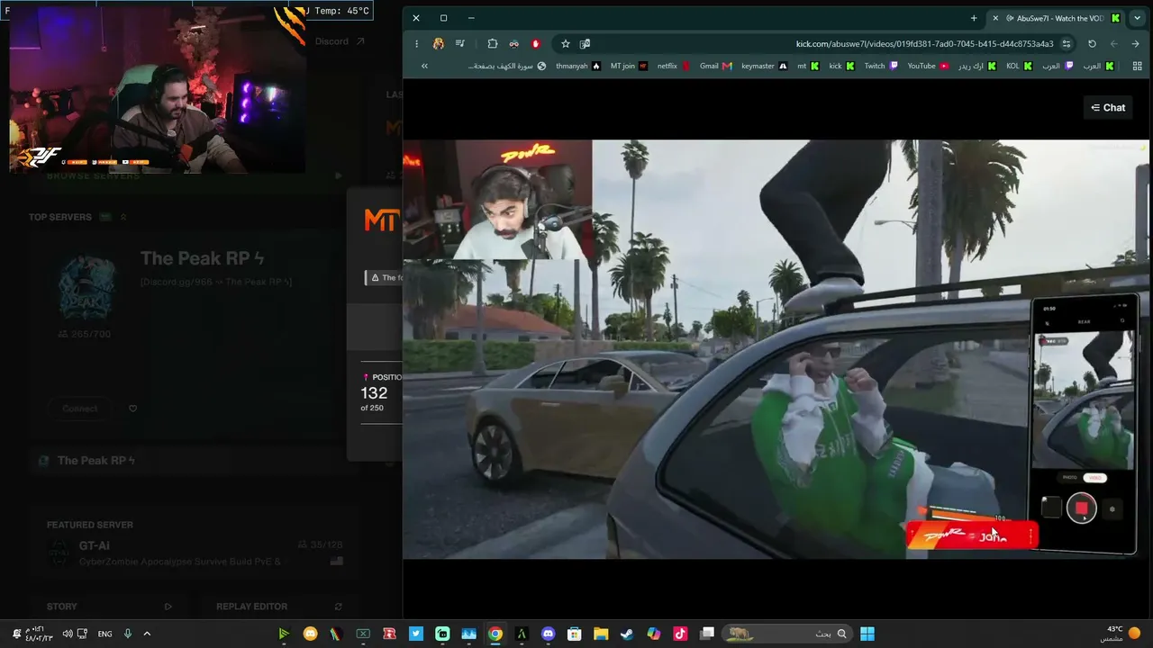Switch the ENG input language indicator
Screen dimensions: 1153x648
(x=104, y=634)
